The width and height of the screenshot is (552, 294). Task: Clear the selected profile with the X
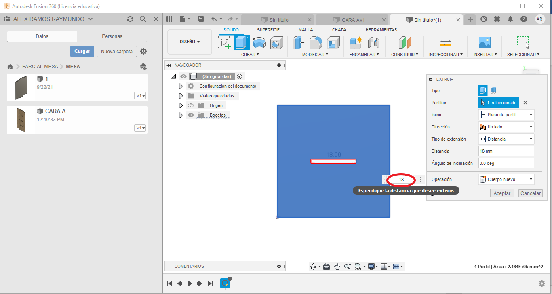[x=525, y=103]
